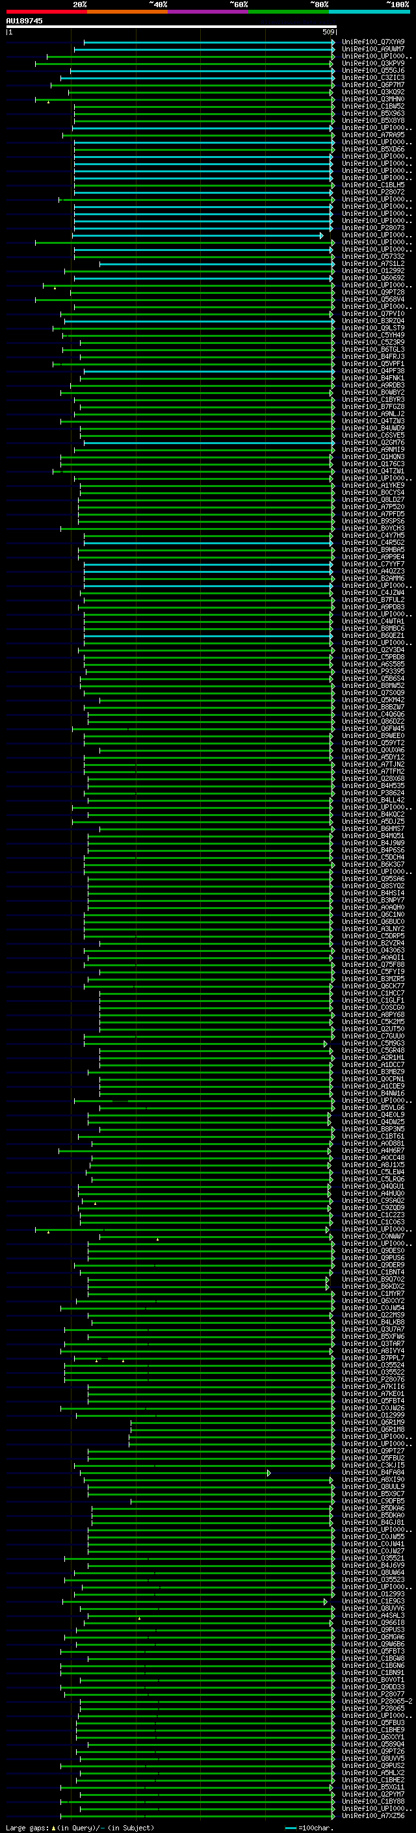Click the white query sequence bar
The image size is (416, 1833).
point(172,27)
